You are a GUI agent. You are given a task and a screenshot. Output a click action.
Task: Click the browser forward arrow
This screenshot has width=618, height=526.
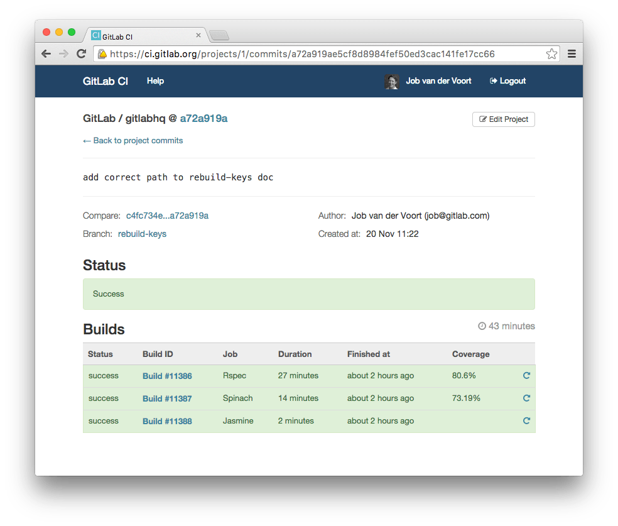point(63,53)
